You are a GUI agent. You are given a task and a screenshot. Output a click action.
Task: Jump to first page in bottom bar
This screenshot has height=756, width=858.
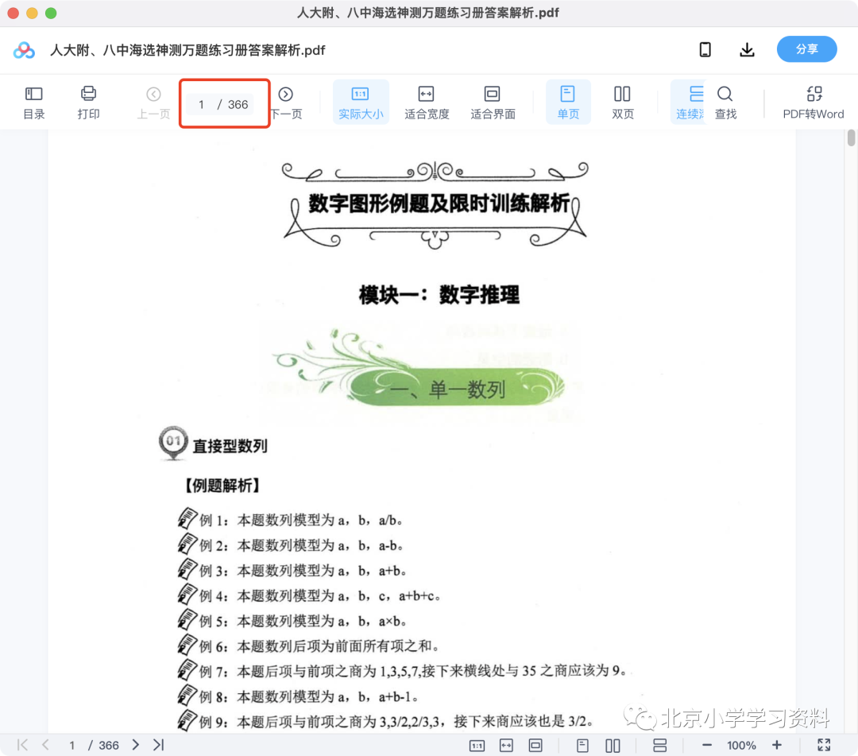click(x=22, y=745)
